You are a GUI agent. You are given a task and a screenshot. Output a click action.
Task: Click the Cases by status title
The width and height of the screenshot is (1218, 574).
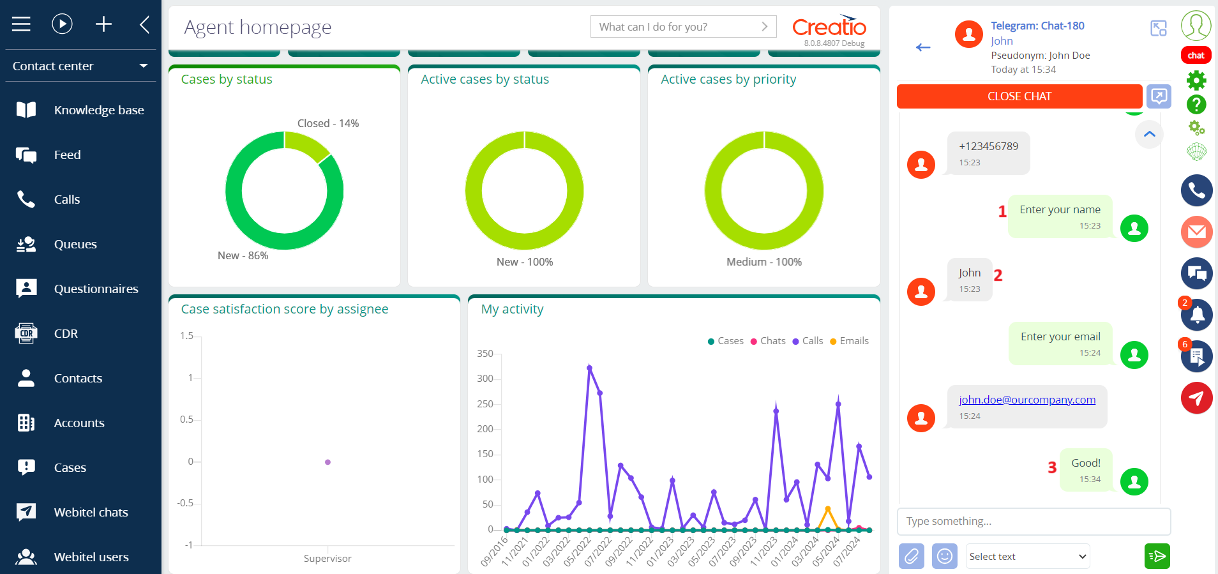tap(227, 79)
